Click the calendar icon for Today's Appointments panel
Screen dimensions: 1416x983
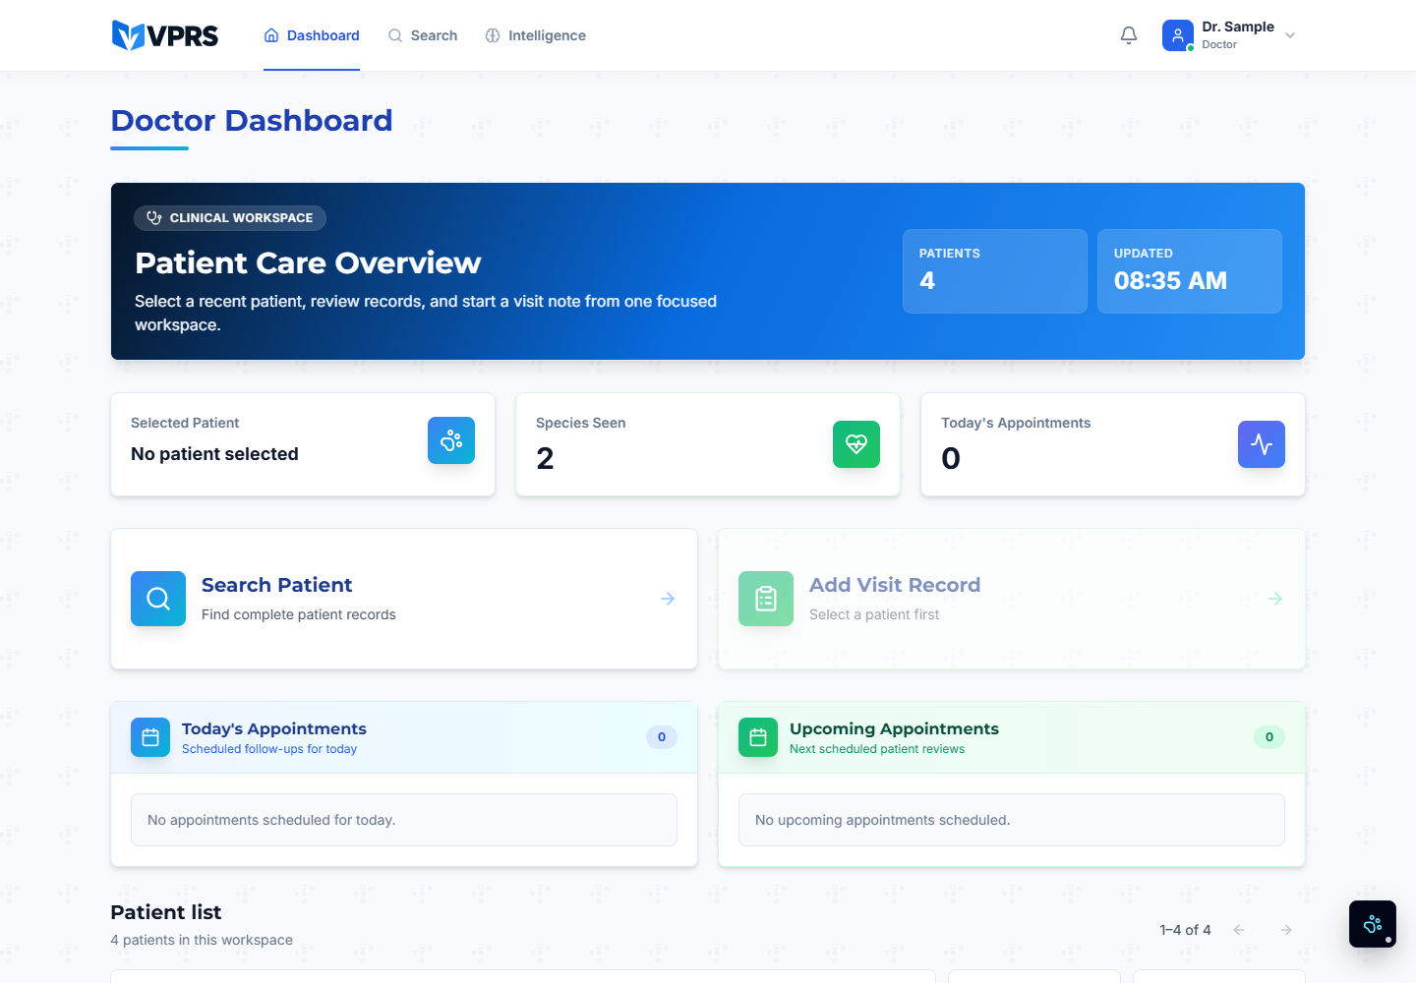click(x=150, y=737)
